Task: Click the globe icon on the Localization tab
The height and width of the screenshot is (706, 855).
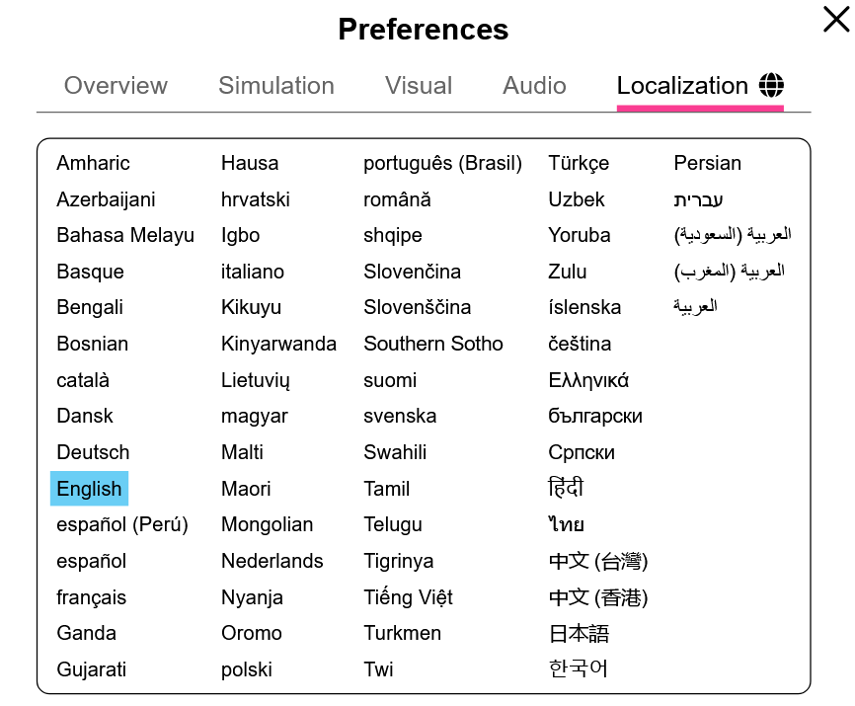Action: 771,85
